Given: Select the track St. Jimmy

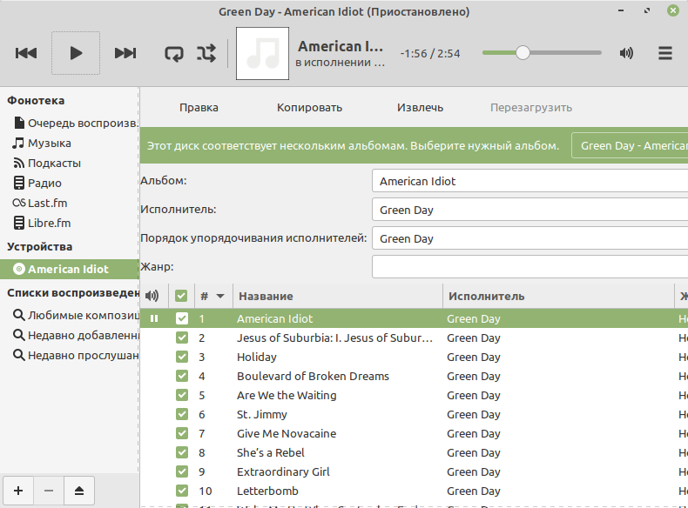Looking at the screenshot, I should (x=262, y=415).
